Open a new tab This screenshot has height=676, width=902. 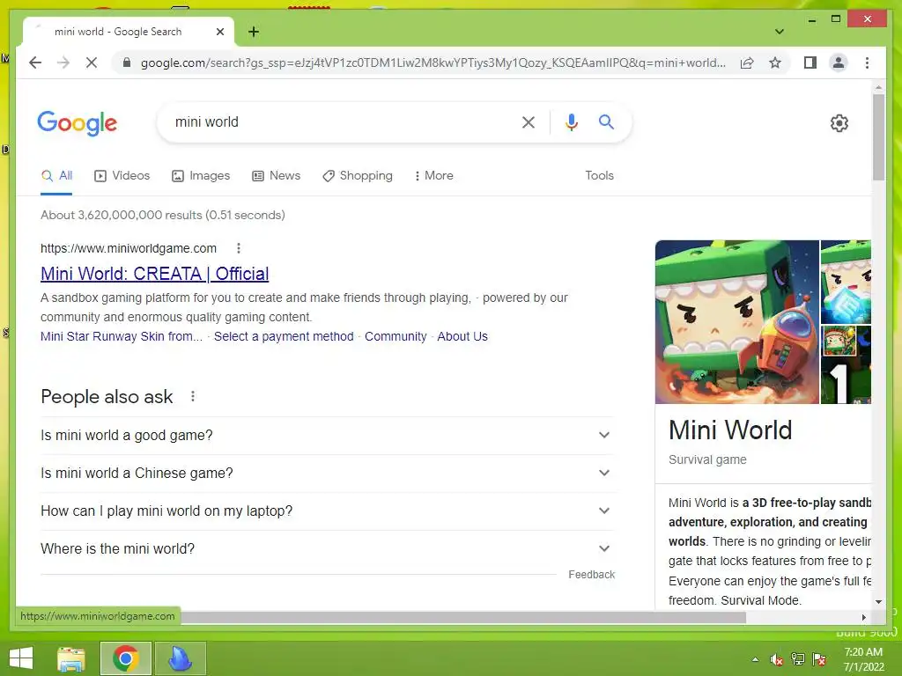[x=254, y=32]
